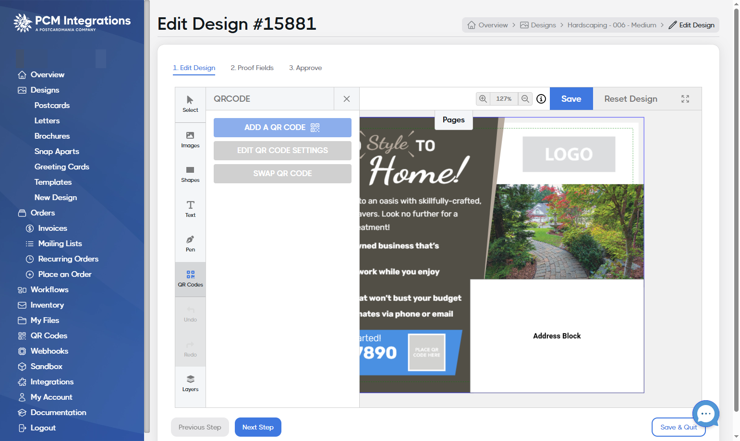This screenshot has width=740, height=441.
Task: Open QR Codes tool in editor toolbar
Action: coord(190,279)
